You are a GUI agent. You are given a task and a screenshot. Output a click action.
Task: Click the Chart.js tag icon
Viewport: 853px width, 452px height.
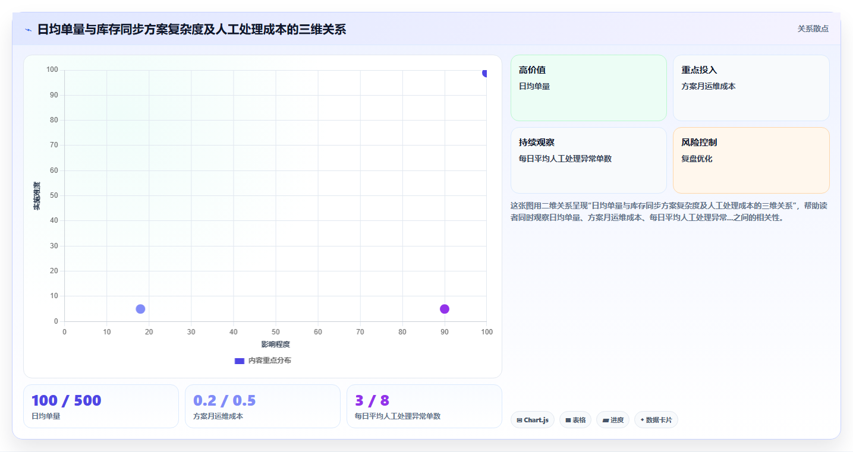520,420
